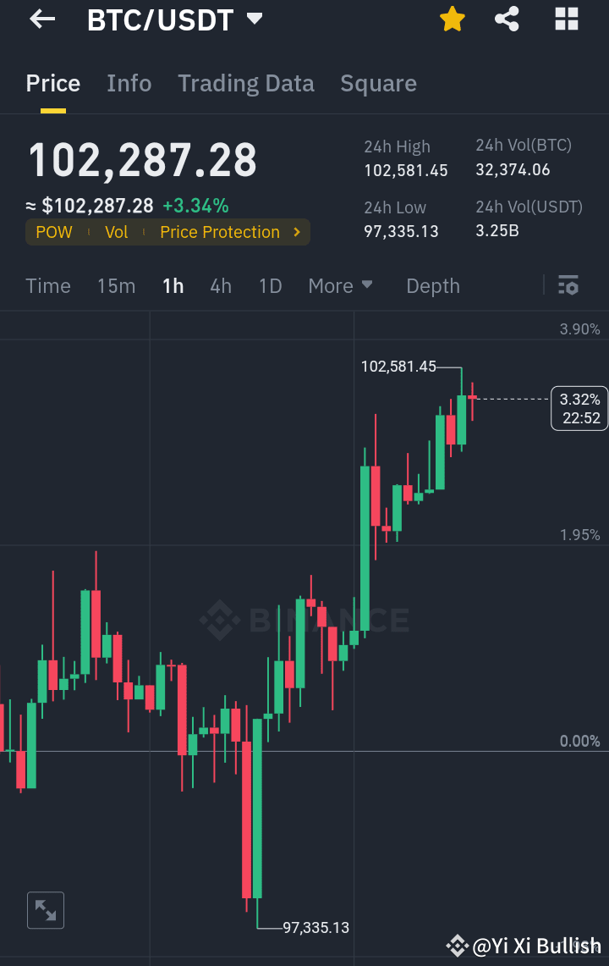Image resolution: width=609 pixels, height=966 pixels.
Task: Select the 102,581.45 high price label
Action: point(398,367)
